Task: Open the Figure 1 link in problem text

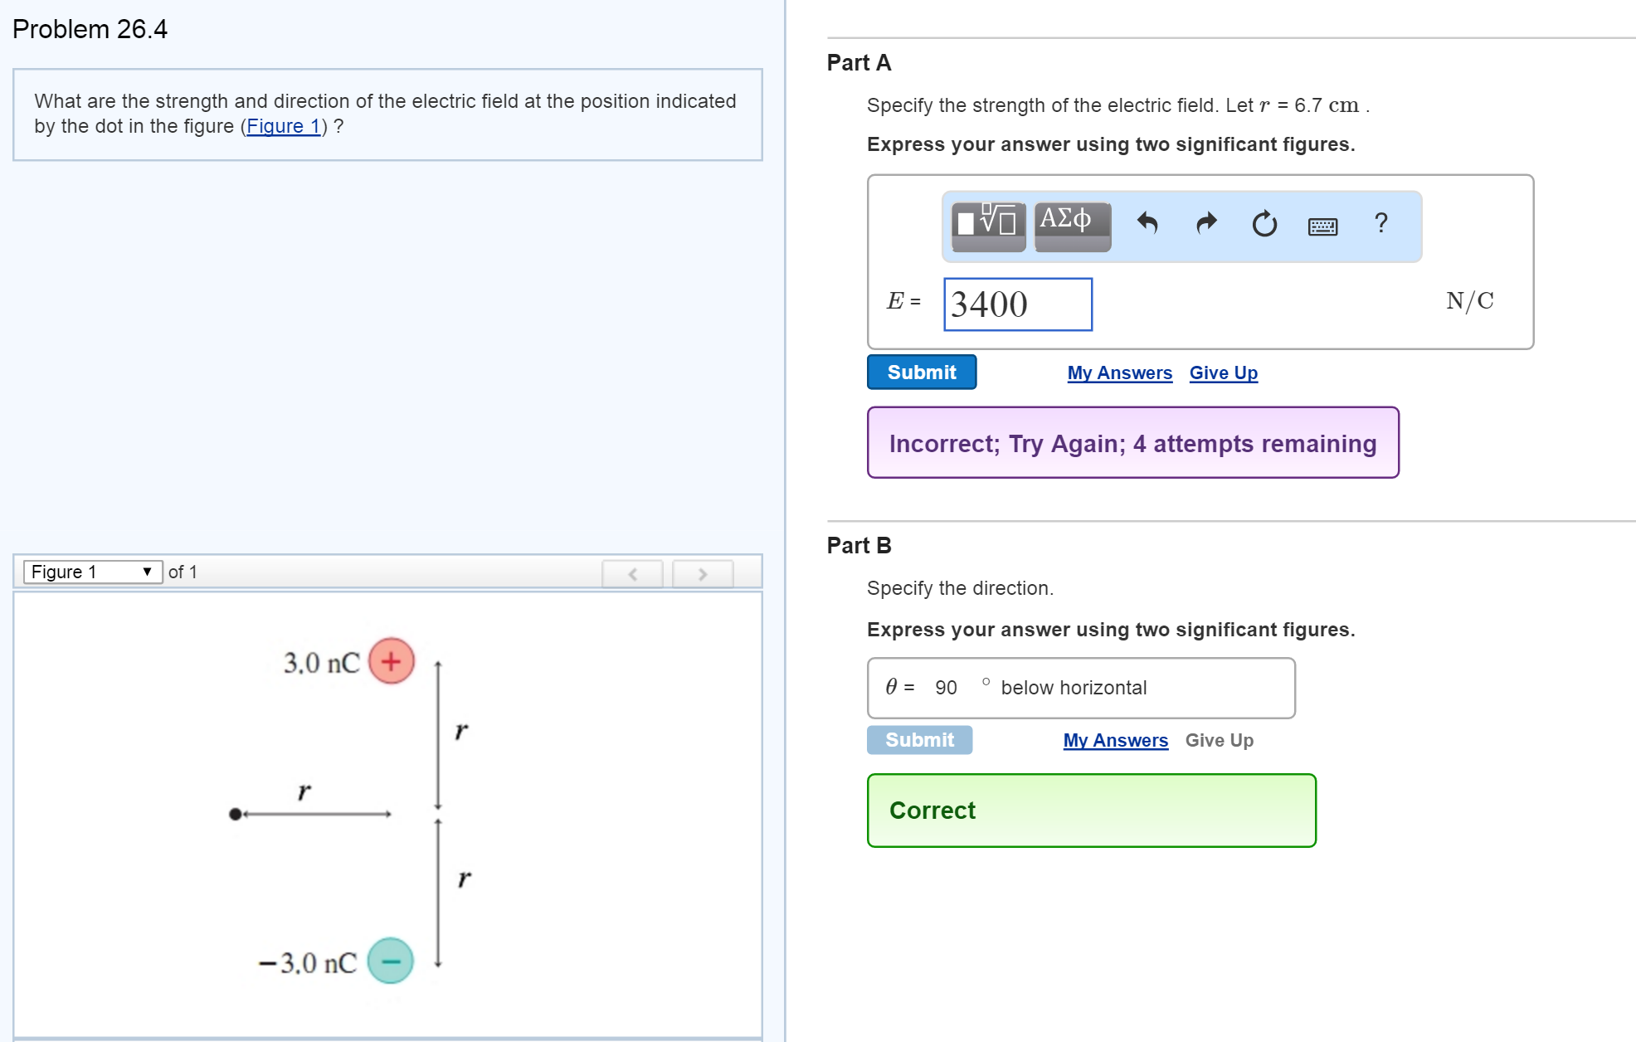Action: (283, 126)
